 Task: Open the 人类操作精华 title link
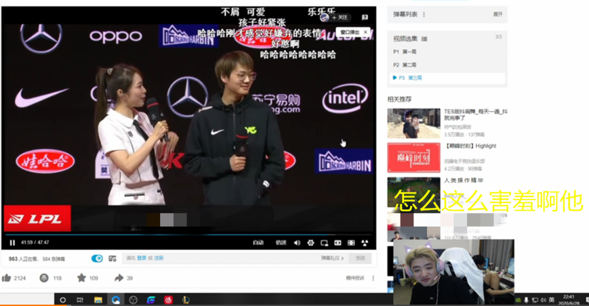coord(464,180)
